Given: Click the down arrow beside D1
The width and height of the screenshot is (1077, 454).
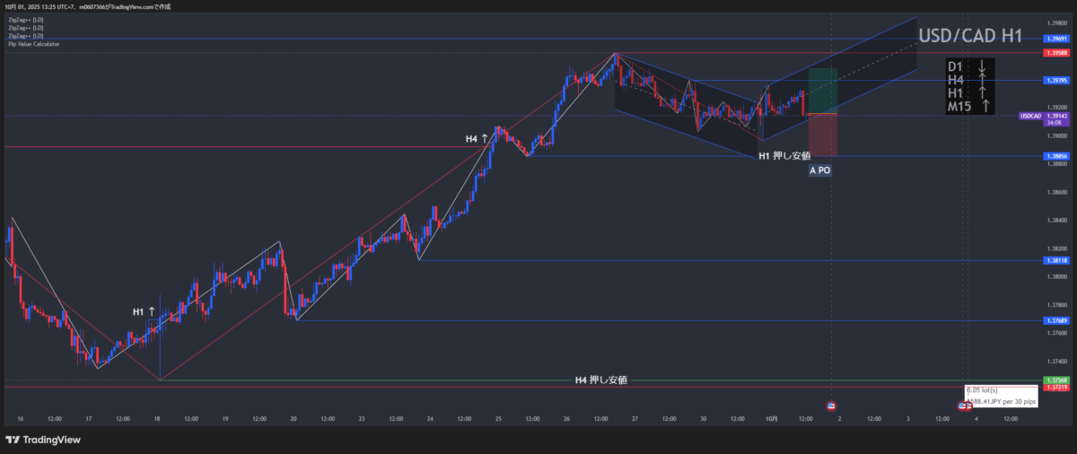Looking at the screenshot, I should tap(983, 67).
